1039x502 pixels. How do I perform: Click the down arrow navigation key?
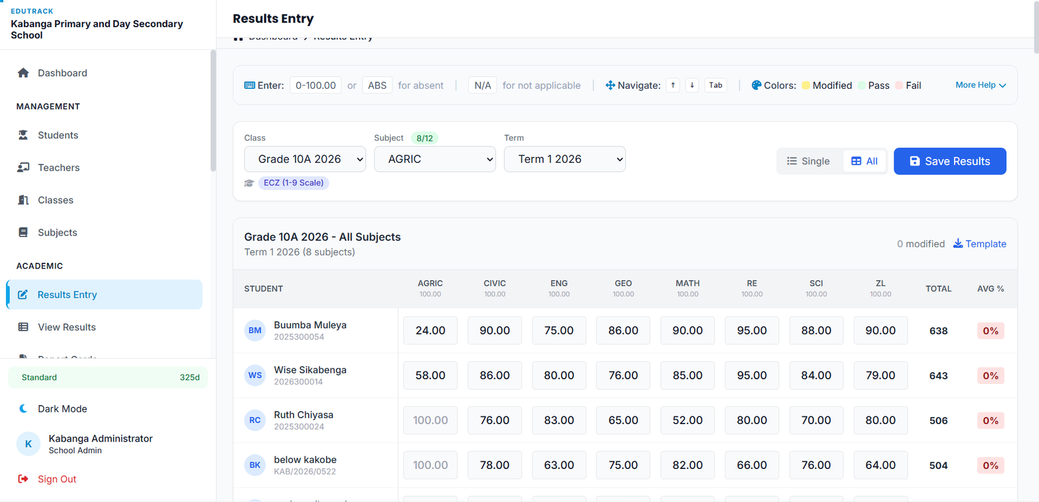pos(692,85)
